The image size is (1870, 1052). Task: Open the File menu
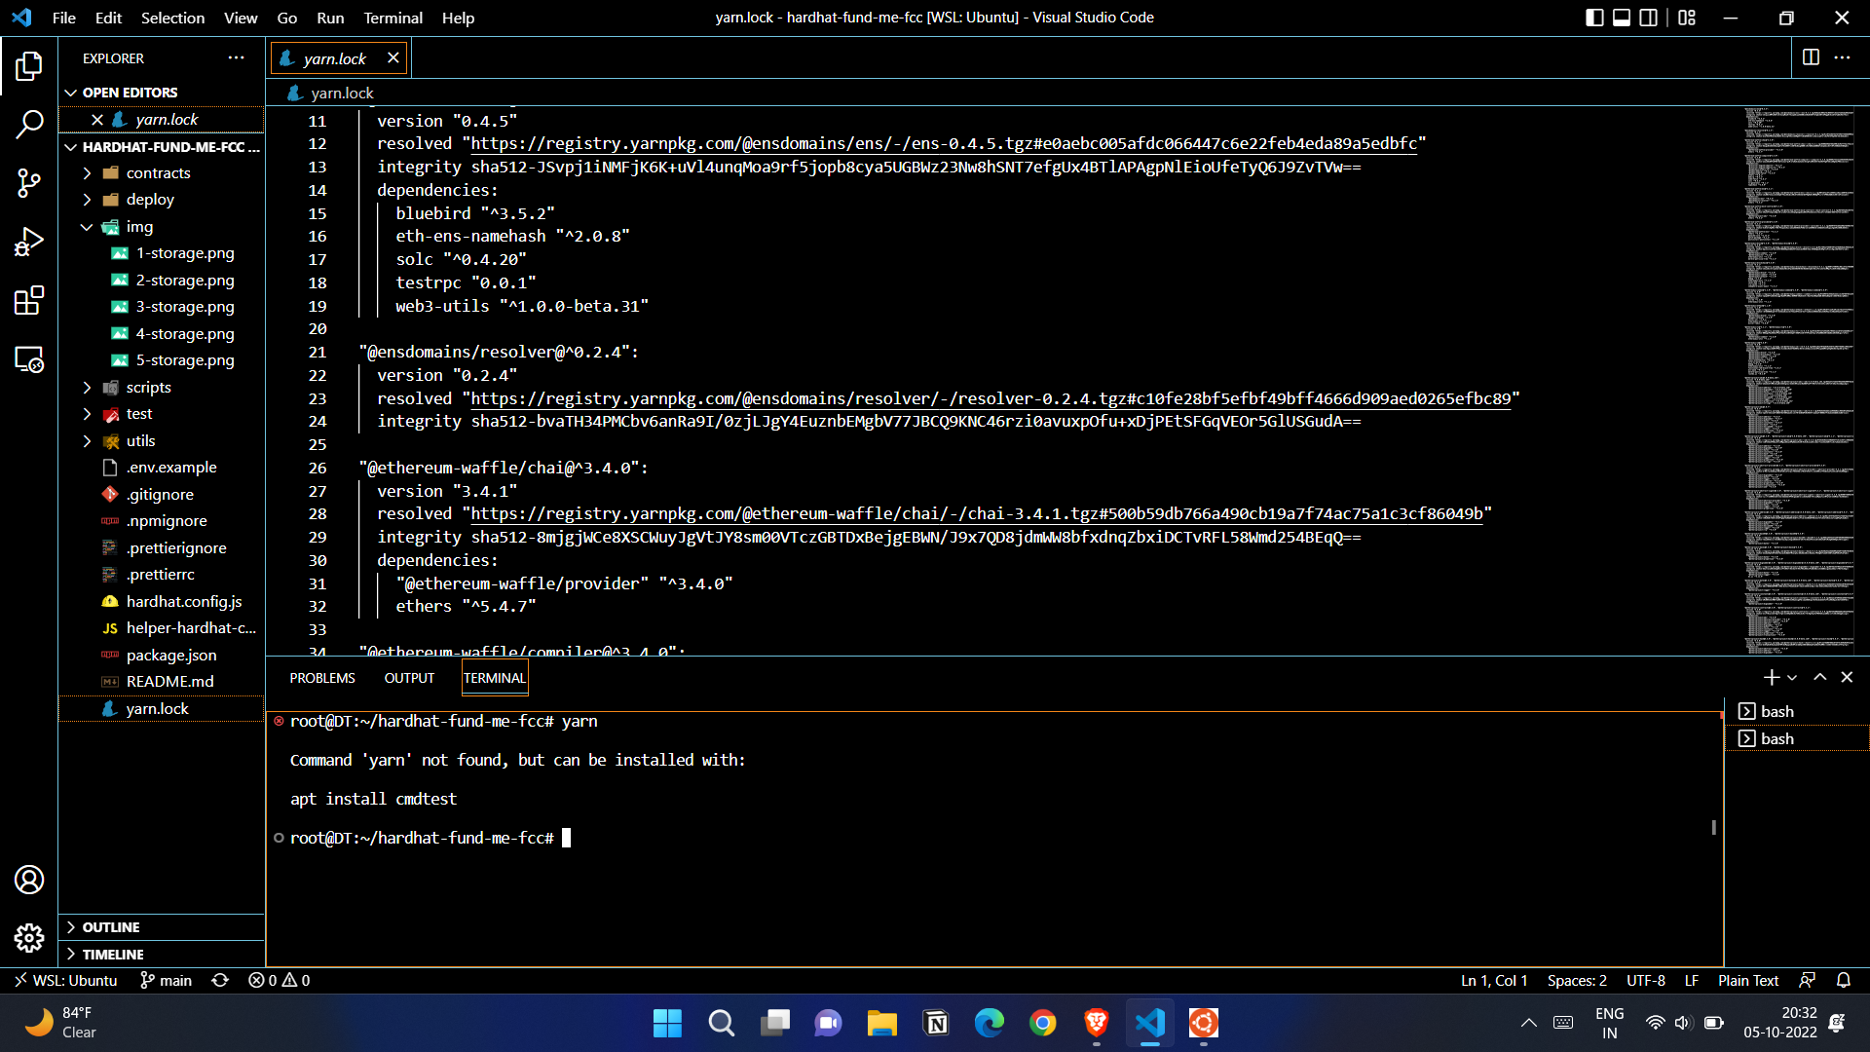(64, 18)
